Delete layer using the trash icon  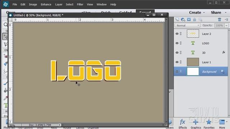(x=220, y=19)
